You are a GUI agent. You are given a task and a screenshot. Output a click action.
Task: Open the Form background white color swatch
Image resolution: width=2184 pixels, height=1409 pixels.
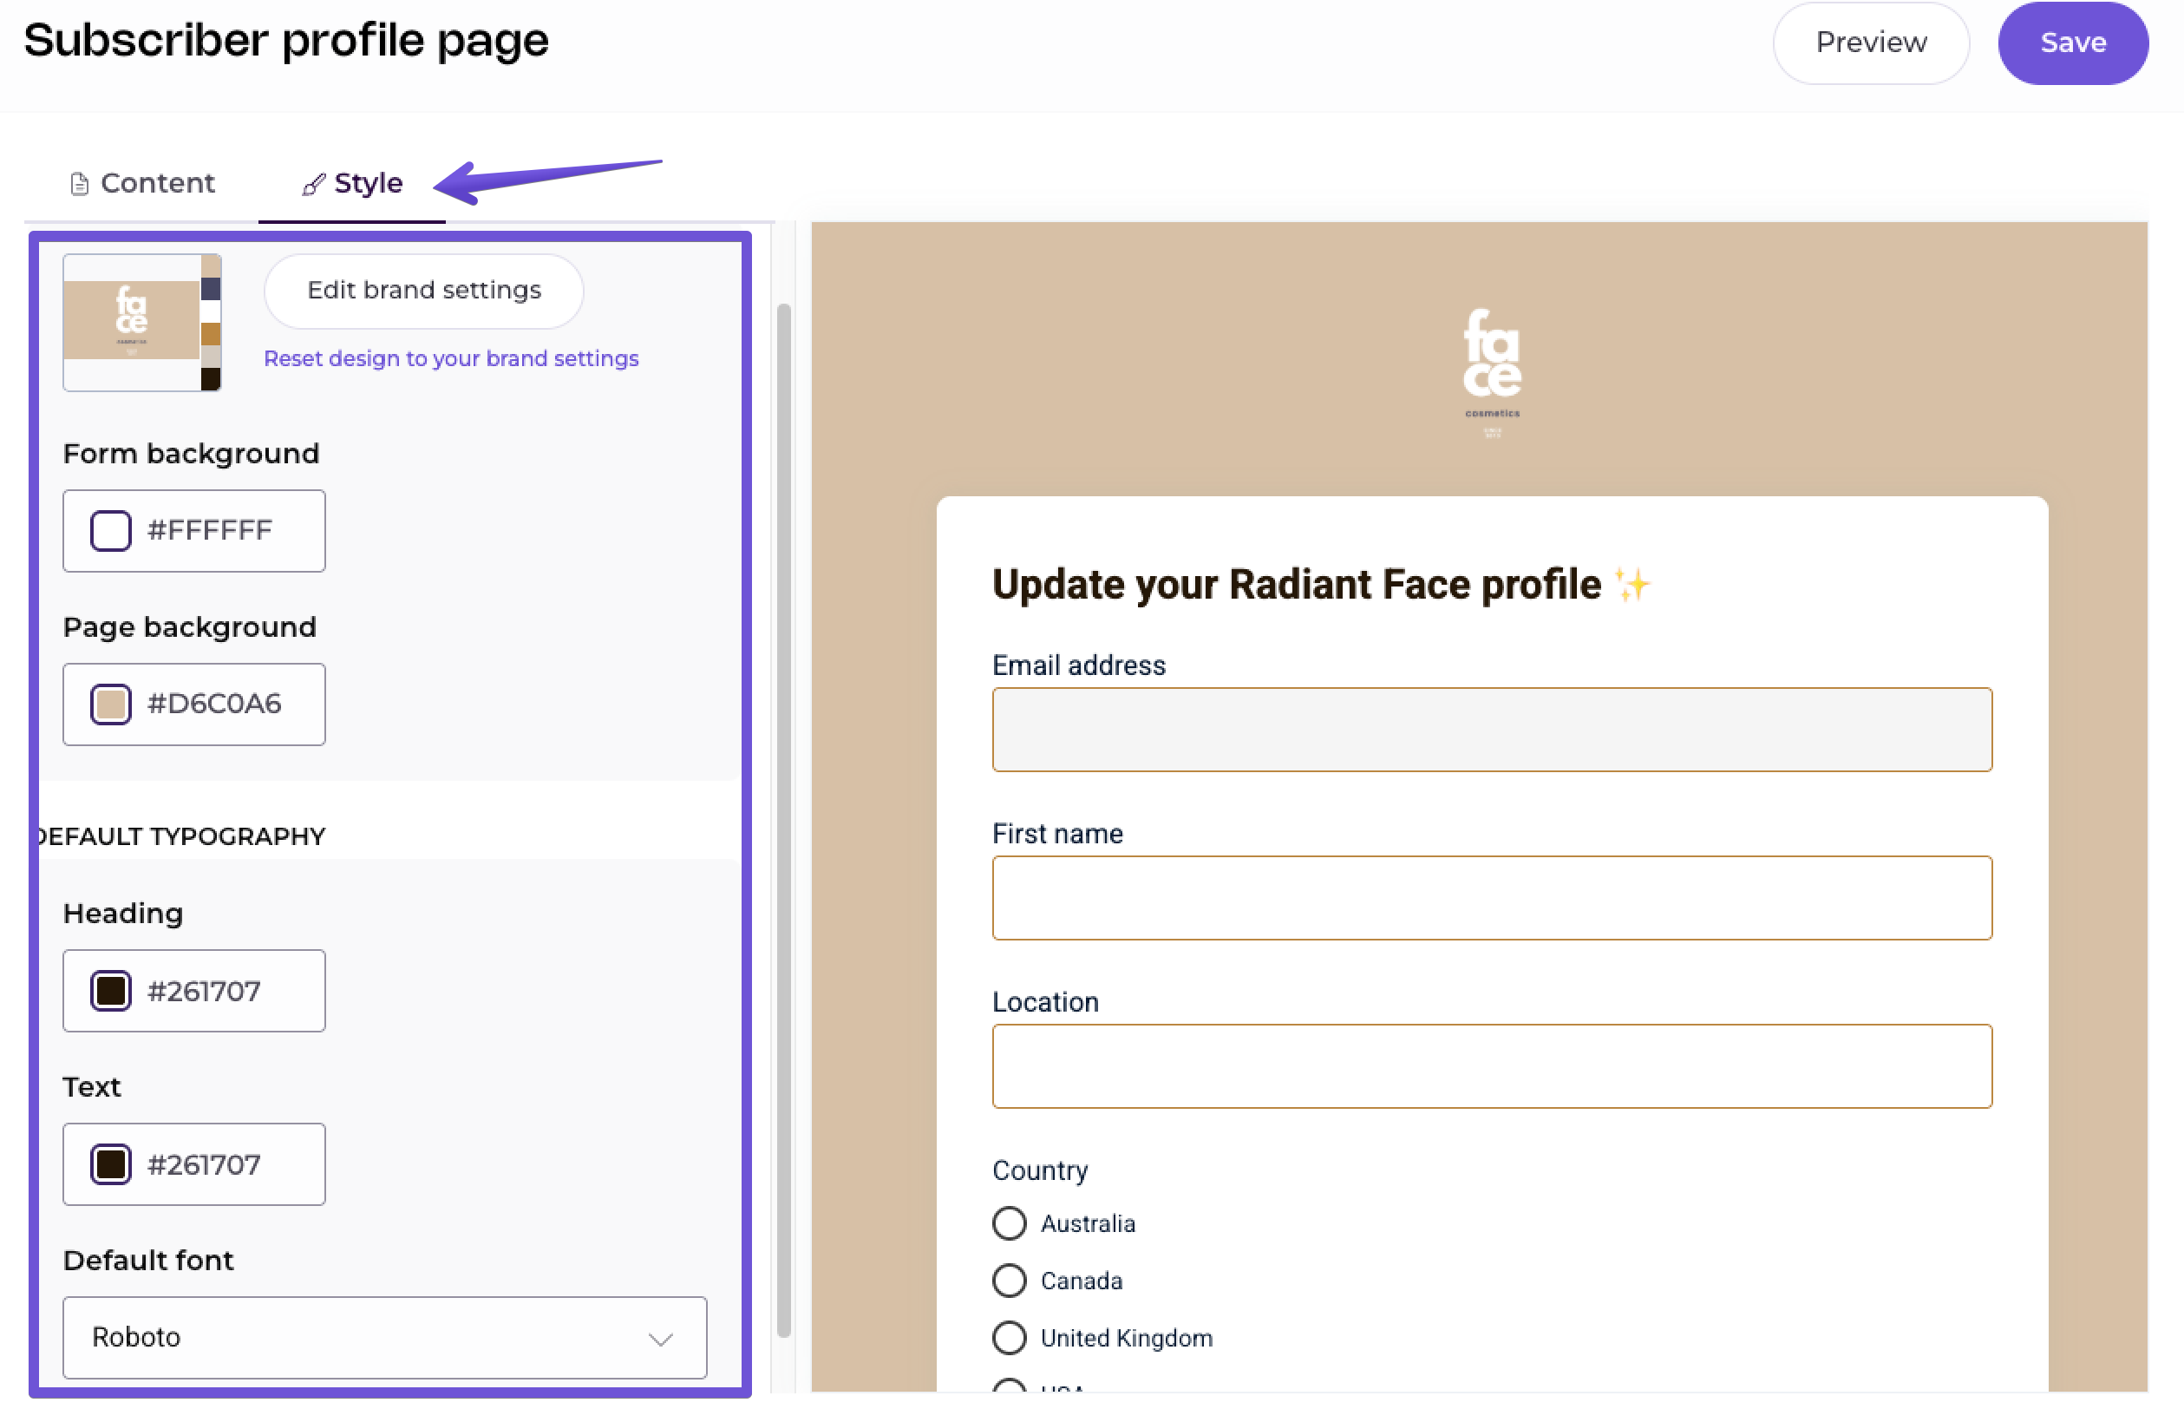[x=111, y=531]
